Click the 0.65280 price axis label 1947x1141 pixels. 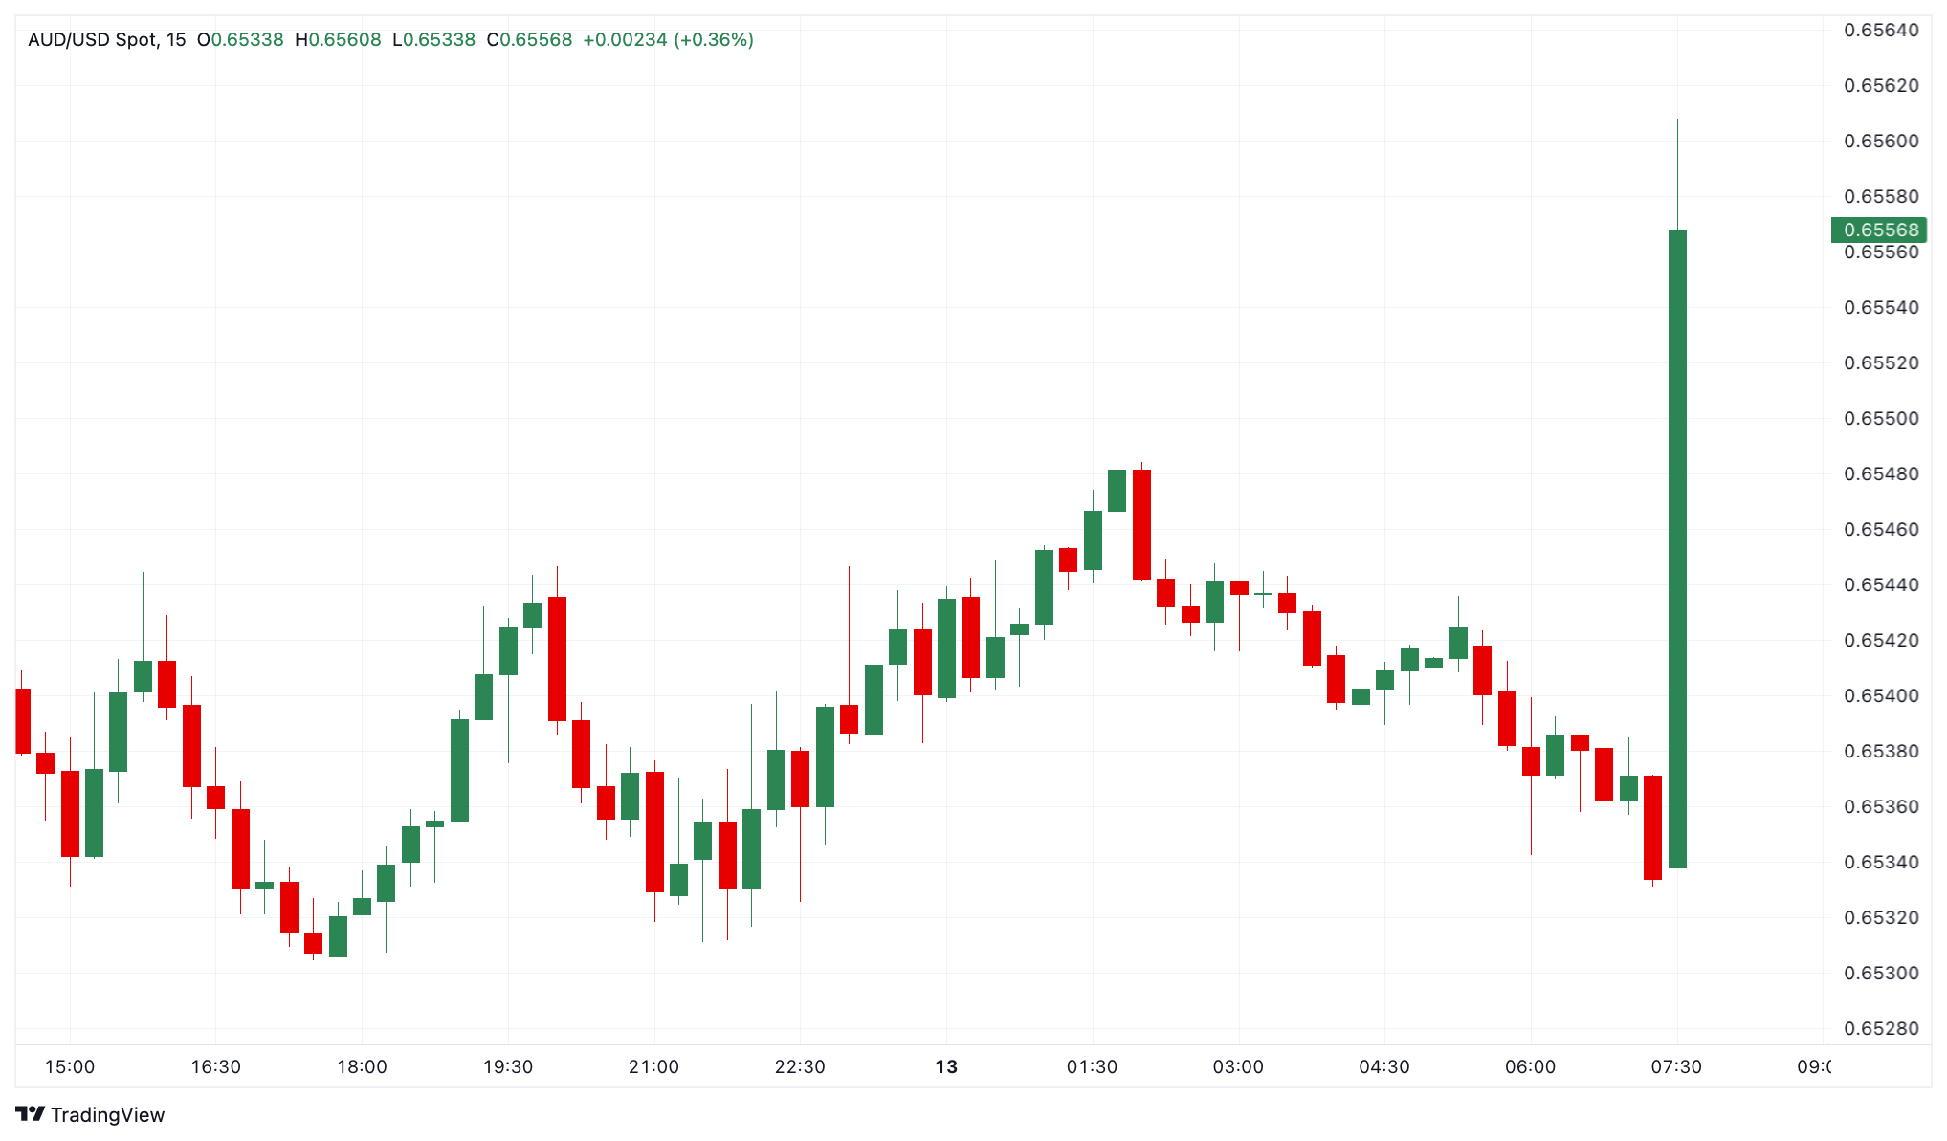click(x=1881, y=1029)
